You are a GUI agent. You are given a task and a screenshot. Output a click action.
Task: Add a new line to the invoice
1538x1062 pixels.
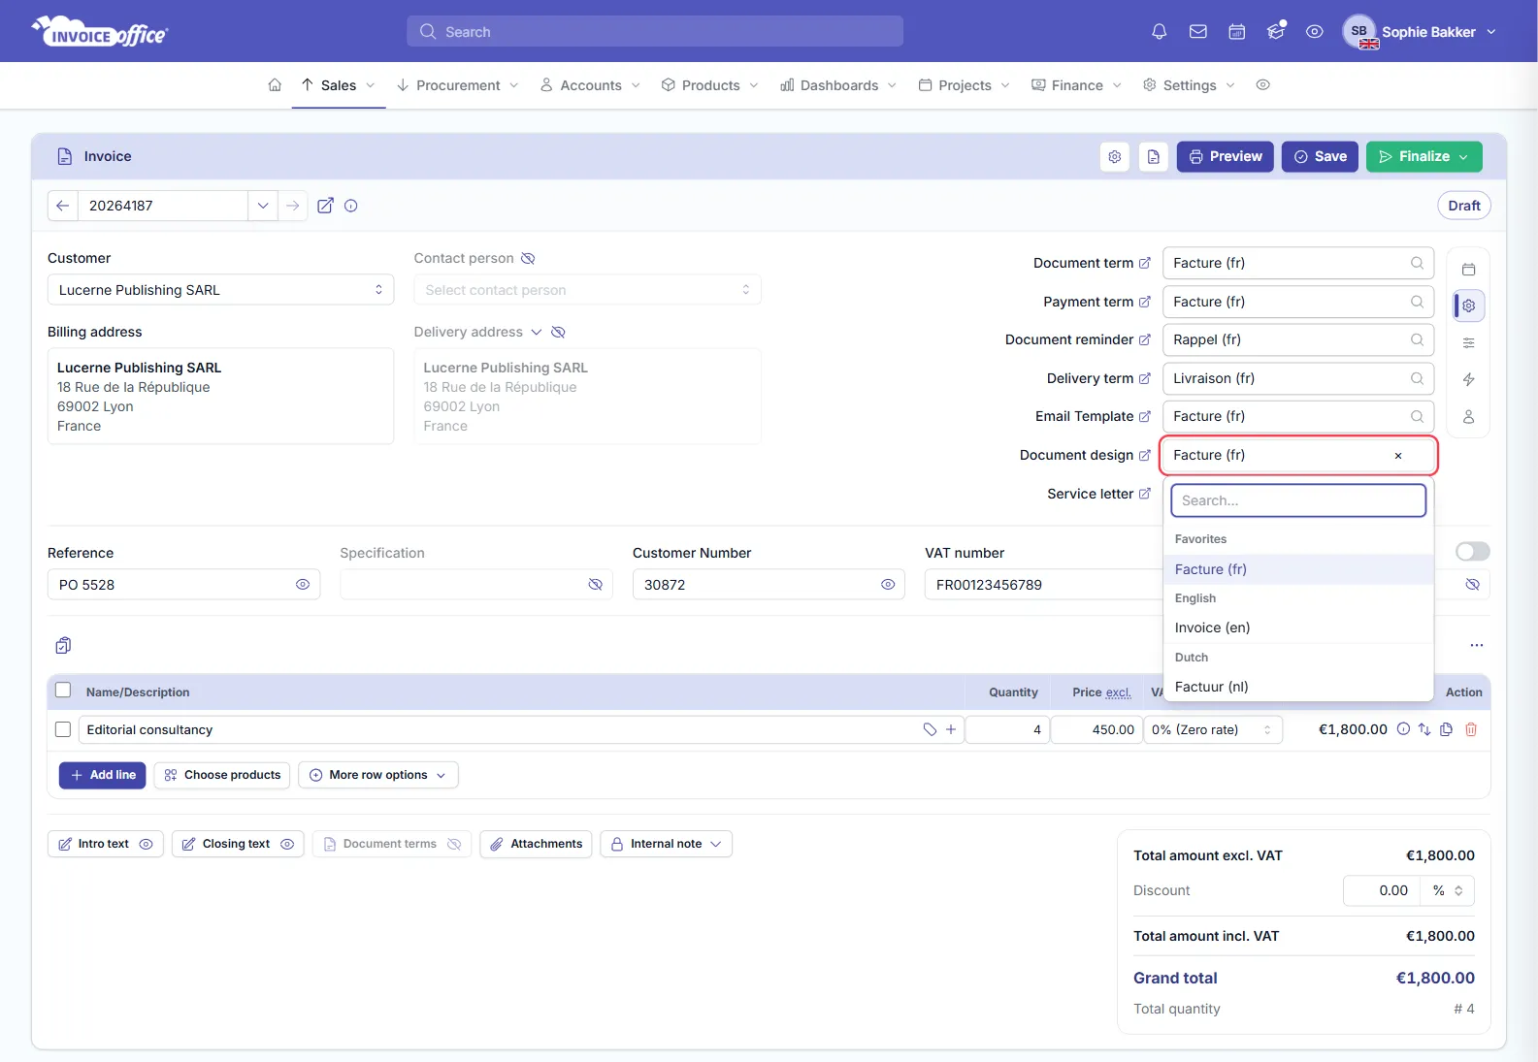(x=103, y=775)
